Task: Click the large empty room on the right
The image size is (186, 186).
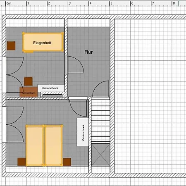Action: pyautogui.click(x=150, y=96)
